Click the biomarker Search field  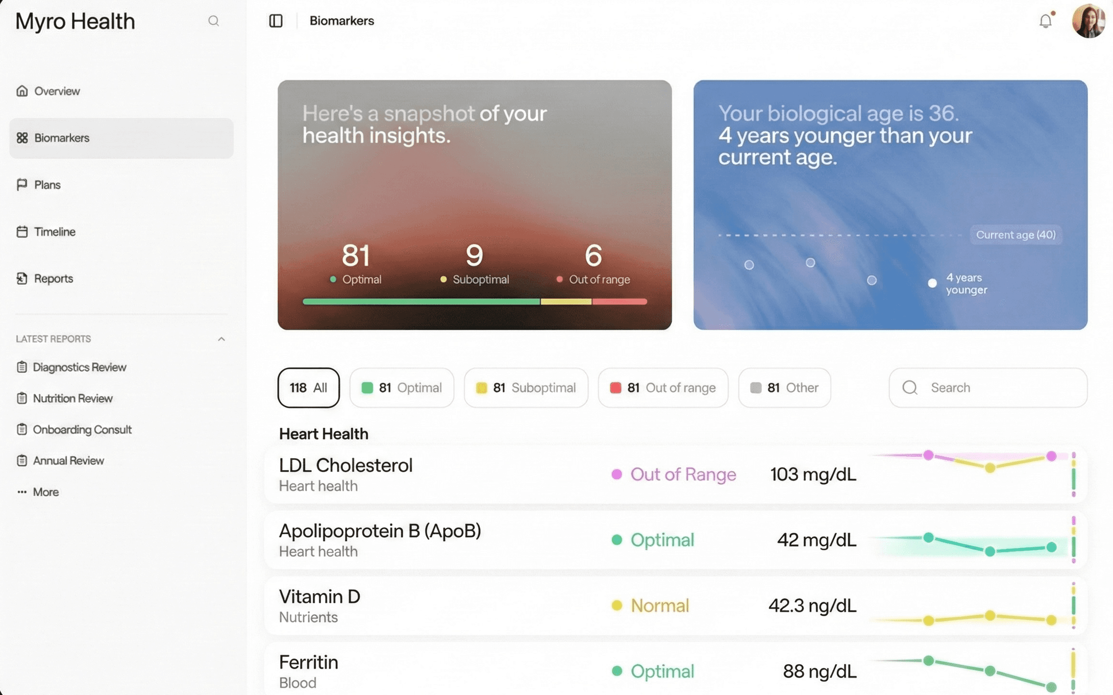click(x=988, y=388)
